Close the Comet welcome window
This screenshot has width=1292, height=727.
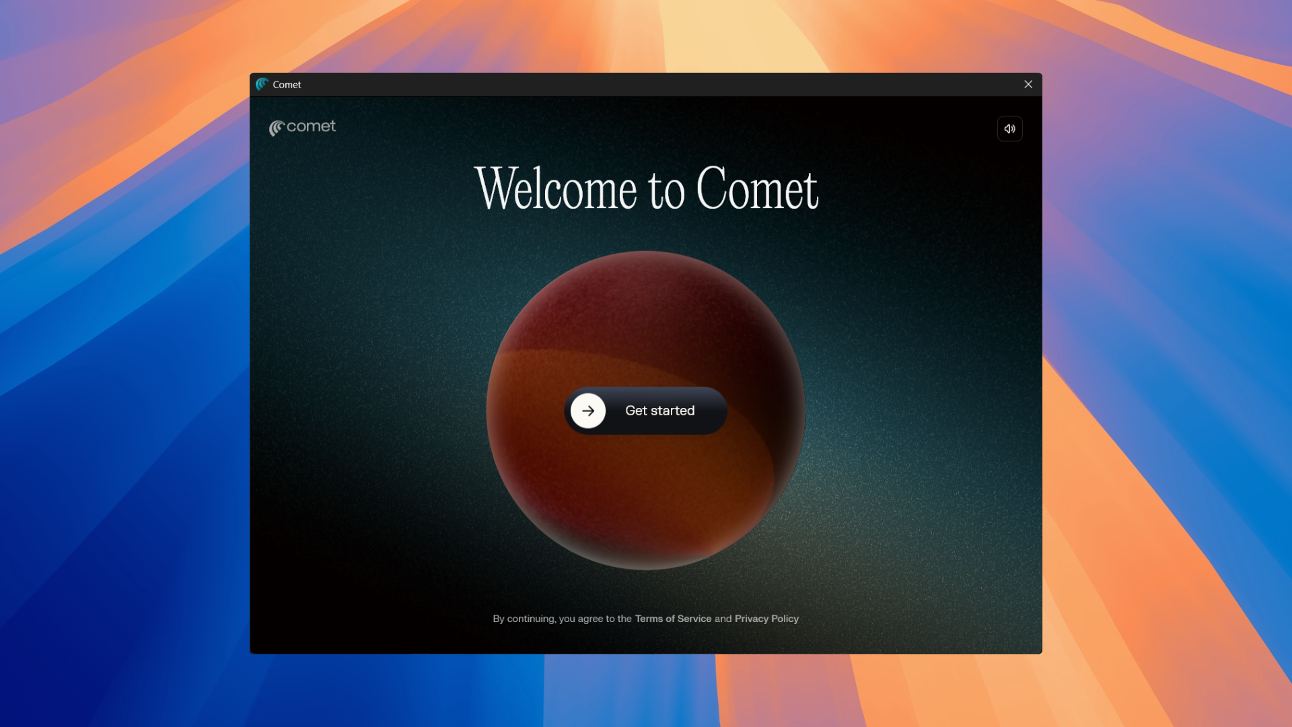[1028, 84]
